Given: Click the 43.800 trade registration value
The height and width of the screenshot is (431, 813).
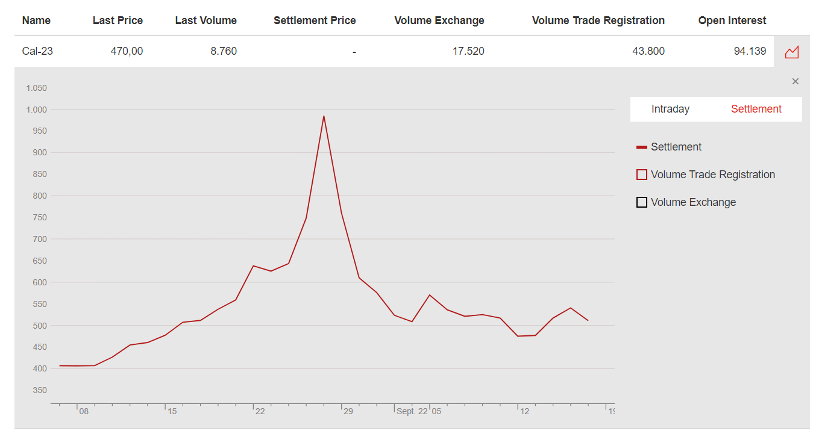Looking at the screenshot, I should pos(648,51).
